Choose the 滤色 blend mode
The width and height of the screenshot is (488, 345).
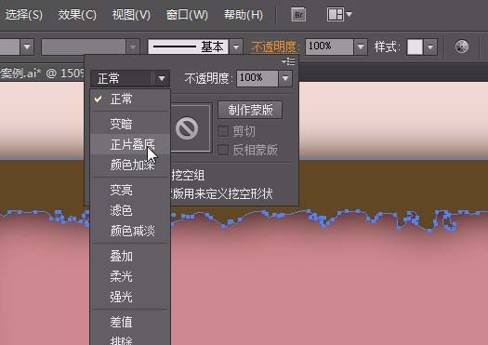coord(130,210)
